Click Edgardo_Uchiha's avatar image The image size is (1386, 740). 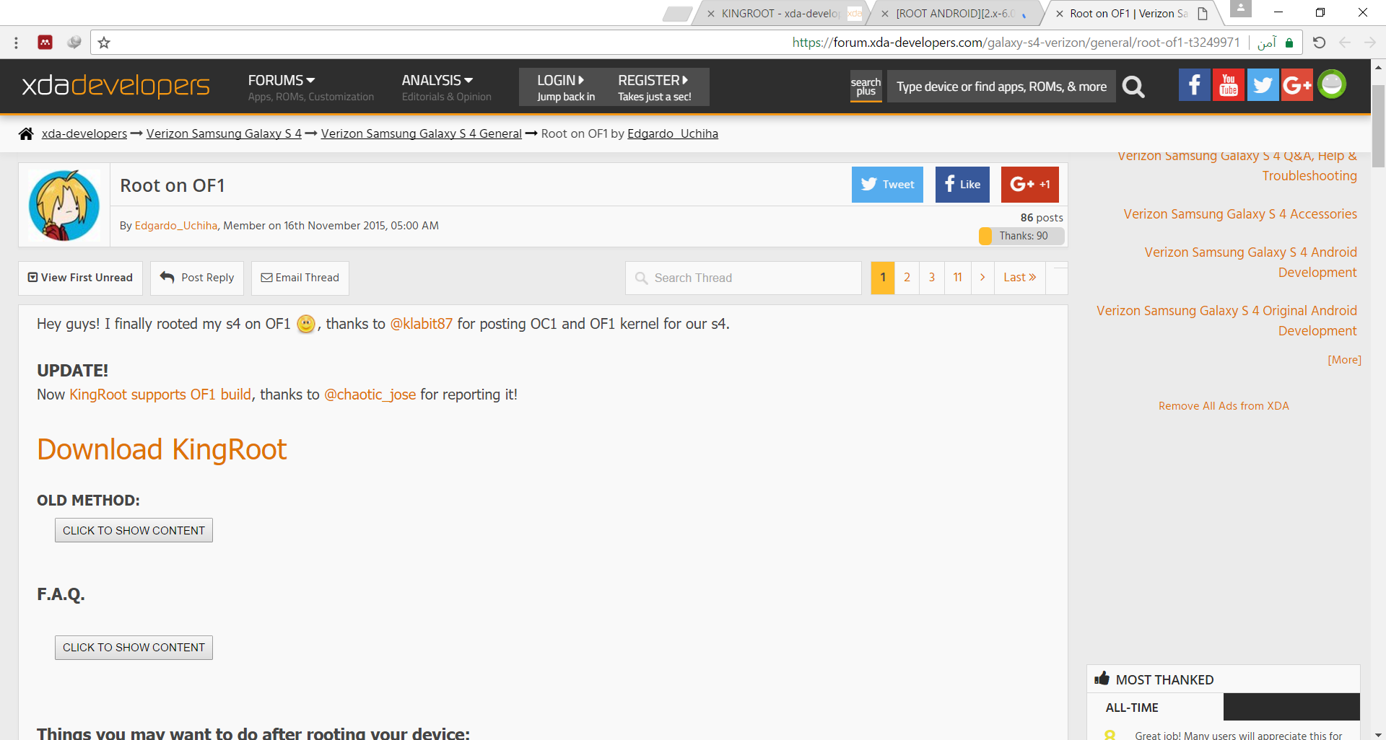pyautogui.click(x=64, y=206)
